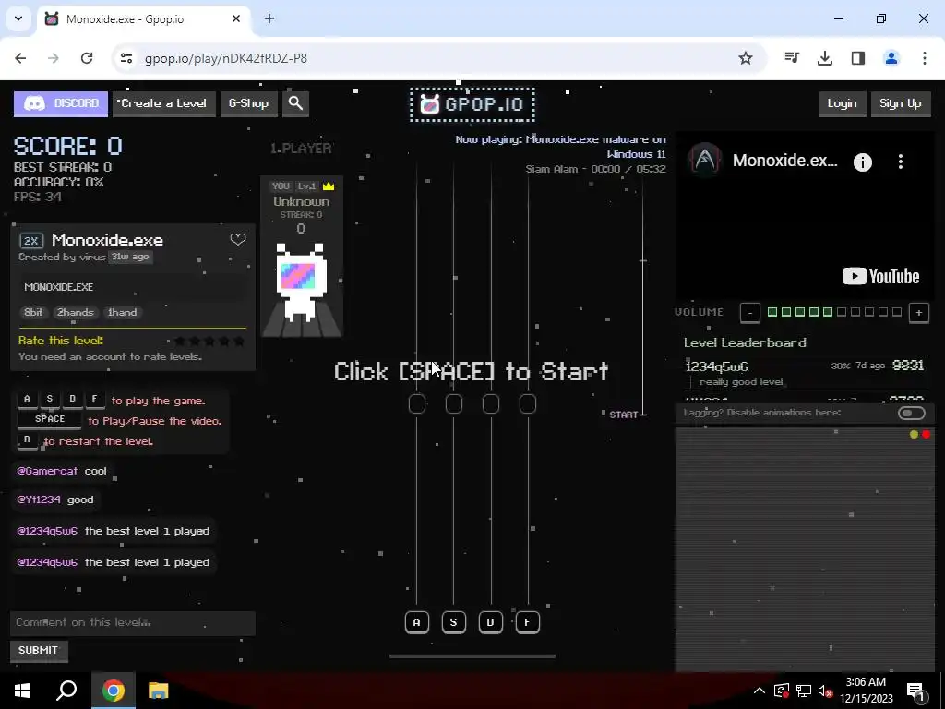Submit the comment with the SUBMIT button
This screenshot has height=709, width=945.
(x=38, y=650)
